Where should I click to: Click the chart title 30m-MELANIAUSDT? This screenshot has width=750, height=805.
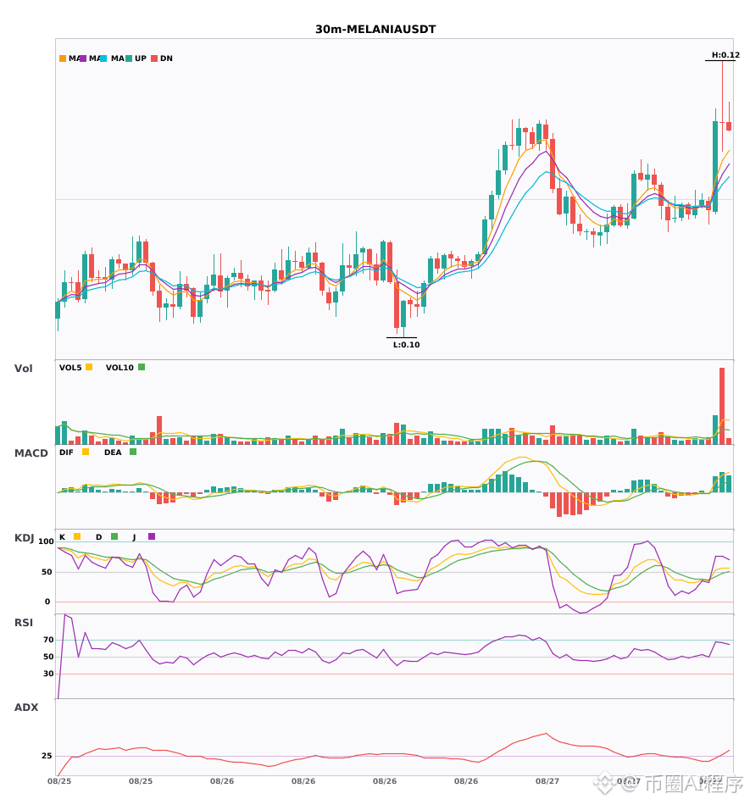pos(375,30)
